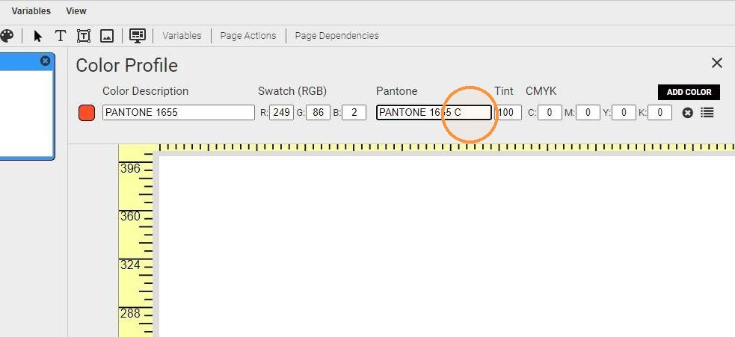Click the monitor preview icon
This screenshot has height=337, width=735.
click(138, 36)
